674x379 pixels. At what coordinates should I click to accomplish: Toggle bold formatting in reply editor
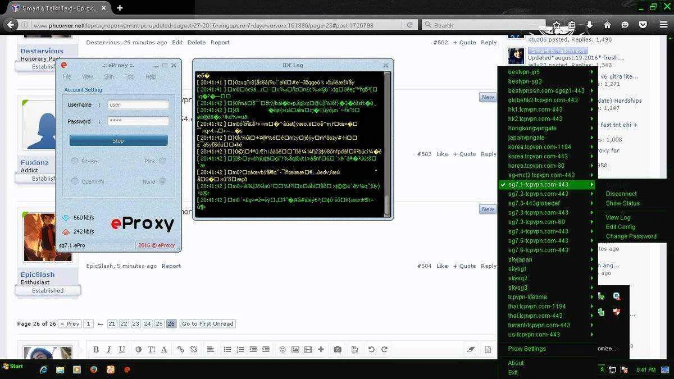tap(96, 349)
